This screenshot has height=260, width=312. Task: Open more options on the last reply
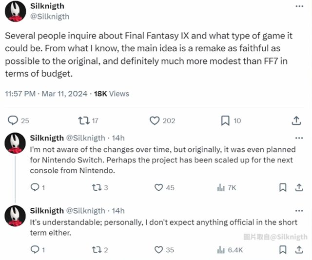pyautogui.click(x=298, y=211)
